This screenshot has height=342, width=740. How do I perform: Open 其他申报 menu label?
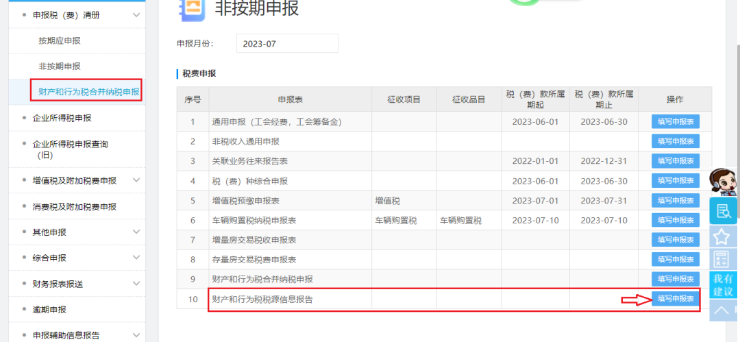tap(49, 232)
